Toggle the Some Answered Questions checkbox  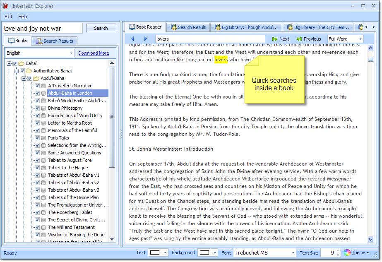(37, 153)
